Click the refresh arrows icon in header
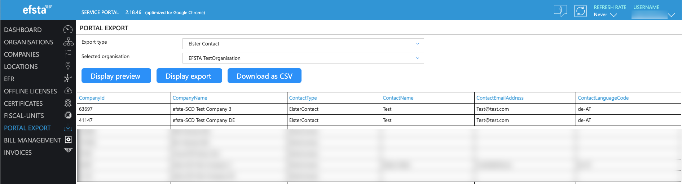682x184 pixels. click(x=580, y=11)
